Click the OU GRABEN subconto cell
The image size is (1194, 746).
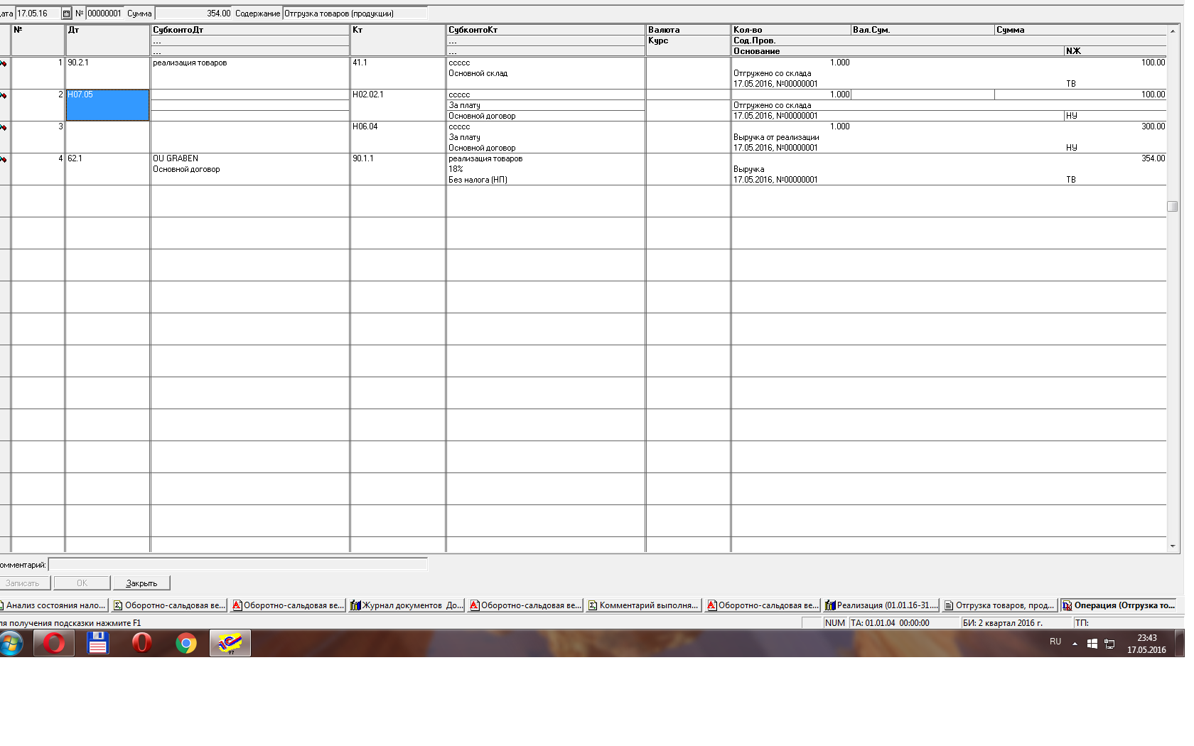(x=249, y=158)
